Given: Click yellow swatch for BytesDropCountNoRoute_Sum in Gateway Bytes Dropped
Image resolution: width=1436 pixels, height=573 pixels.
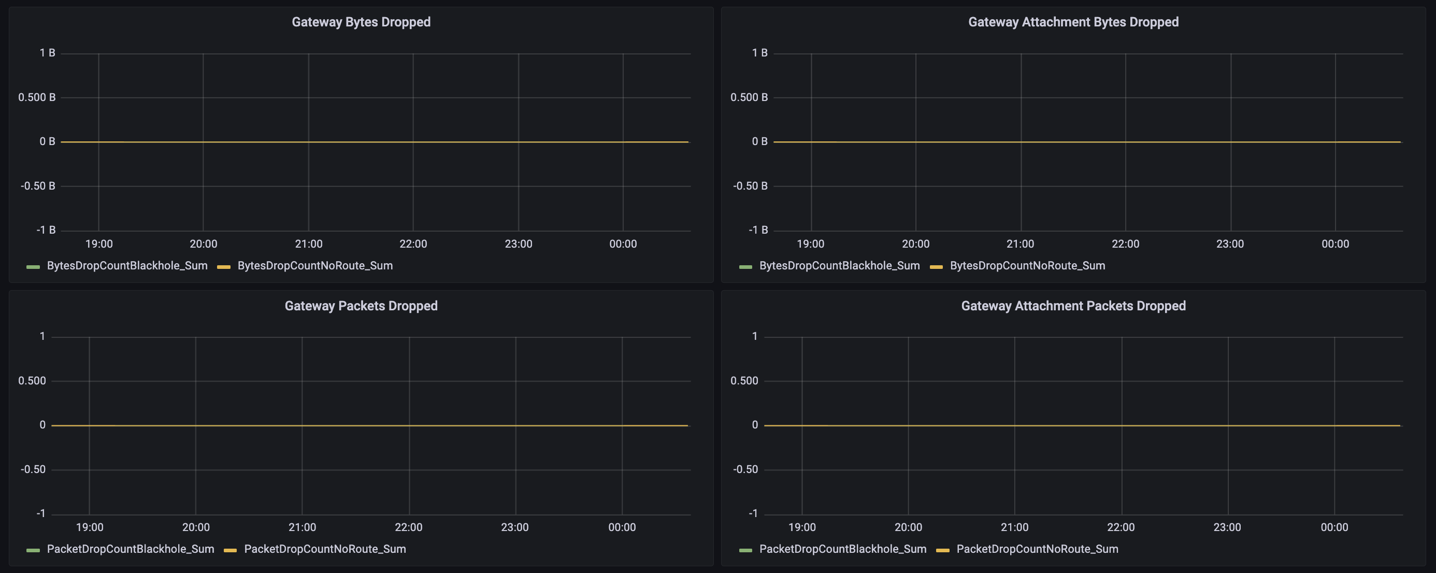Looking at the screenshot, I should (224, 267).
